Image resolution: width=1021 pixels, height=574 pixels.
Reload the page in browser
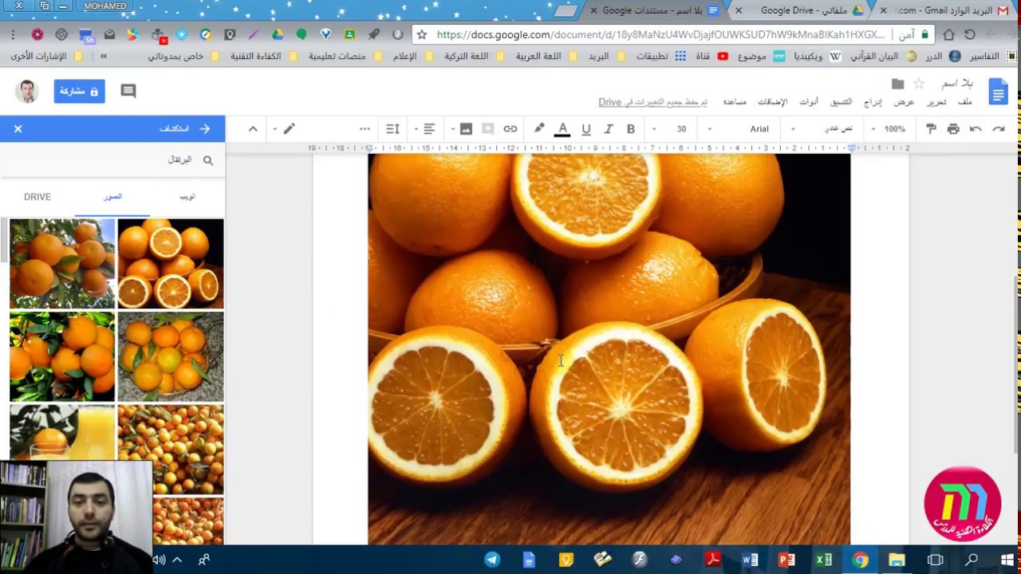970,35
